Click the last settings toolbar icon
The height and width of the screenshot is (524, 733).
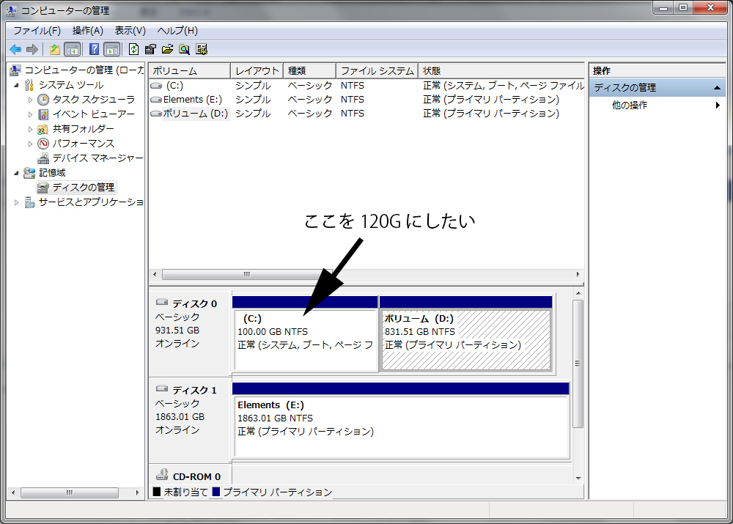coord(202,49)
